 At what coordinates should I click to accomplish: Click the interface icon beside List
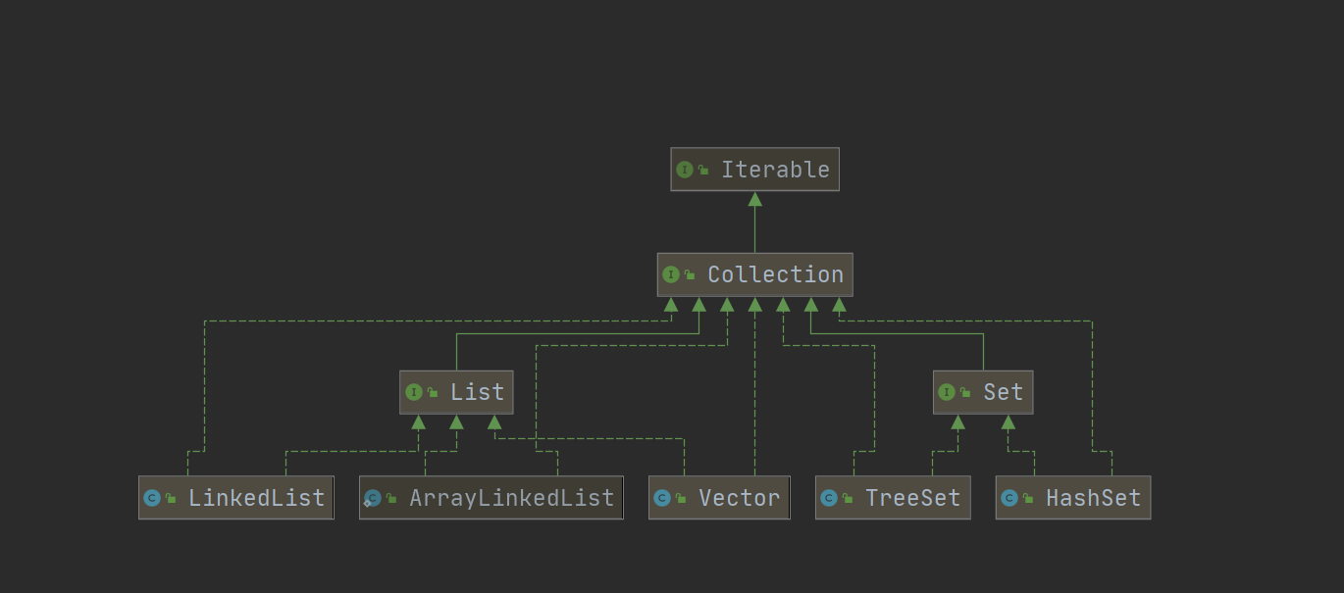[x=414, y=392]
